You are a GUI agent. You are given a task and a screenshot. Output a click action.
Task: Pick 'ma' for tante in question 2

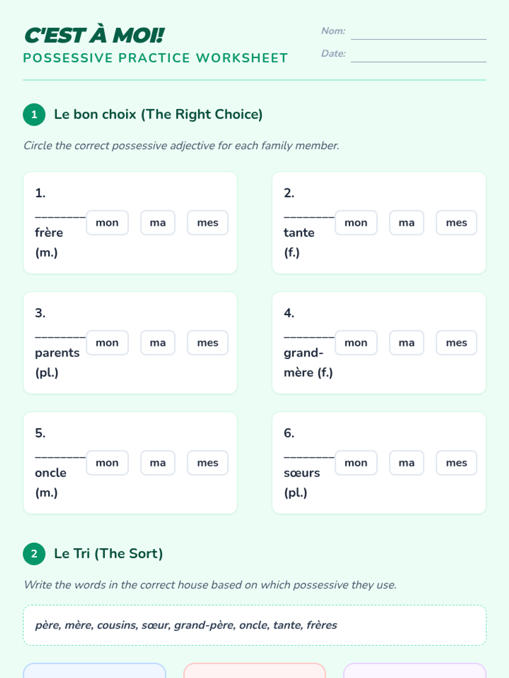point(406,223)
